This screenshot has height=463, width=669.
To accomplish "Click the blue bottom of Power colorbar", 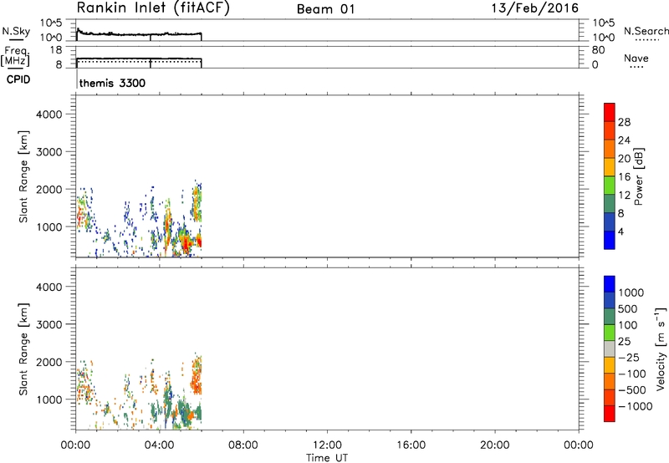I will [x=610, y=240].
